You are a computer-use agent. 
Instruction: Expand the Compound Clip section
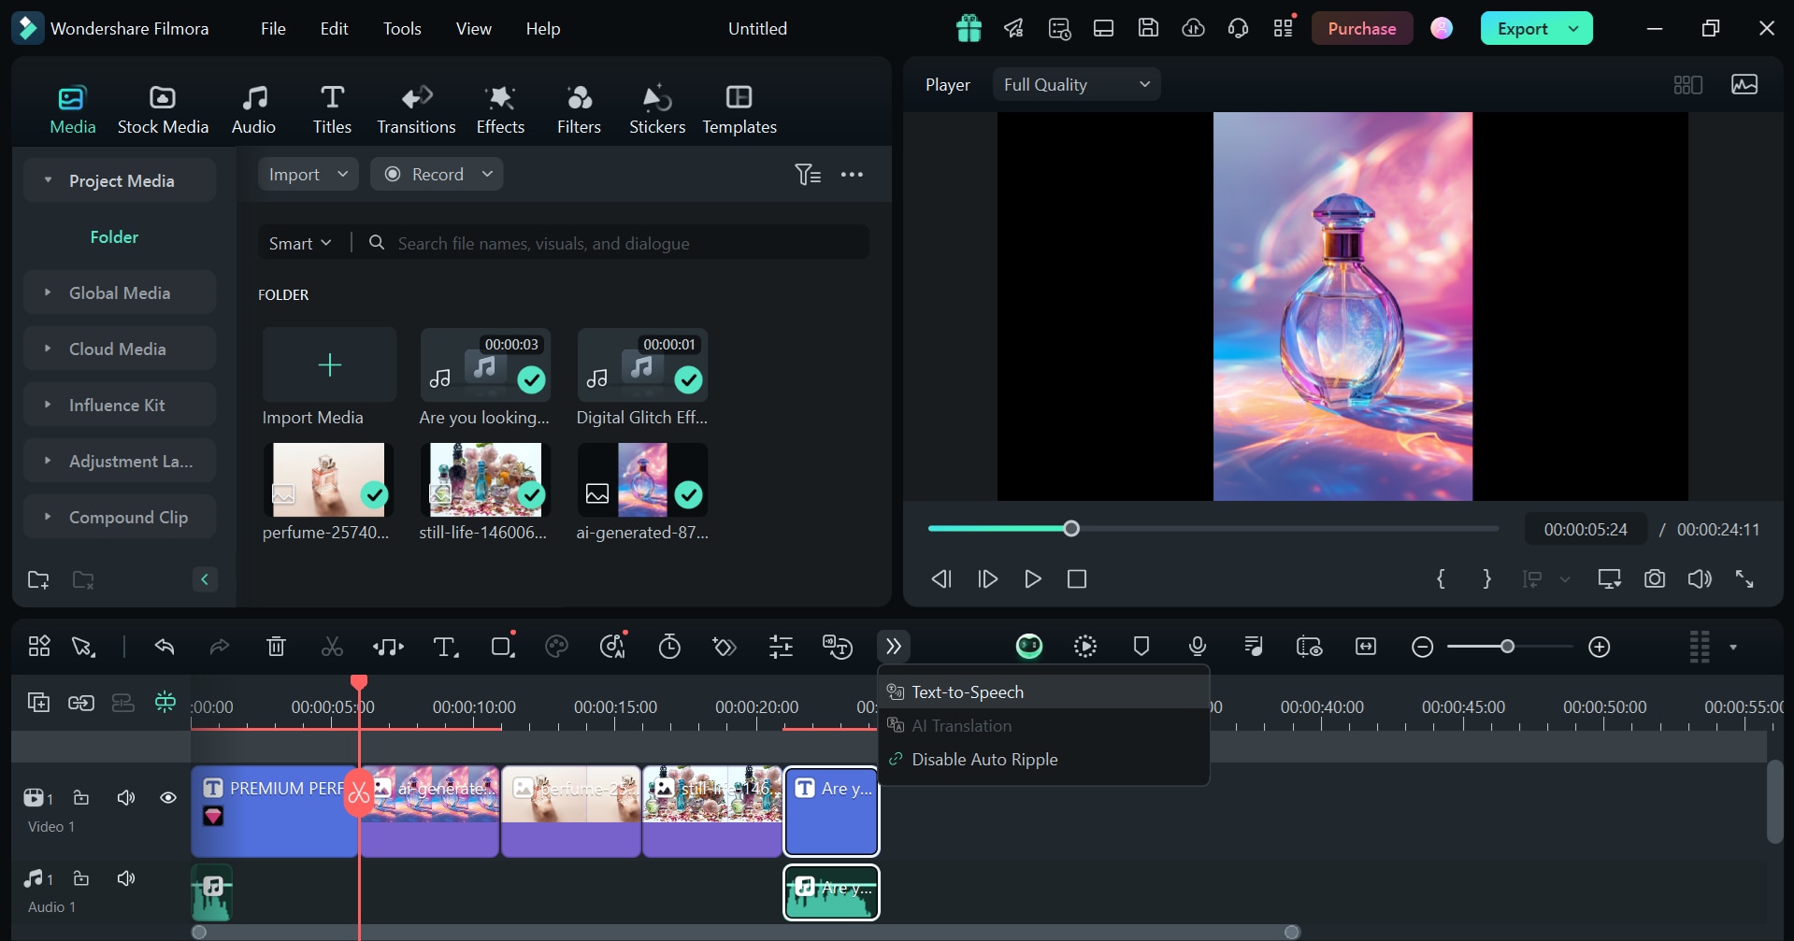[48, 517]
